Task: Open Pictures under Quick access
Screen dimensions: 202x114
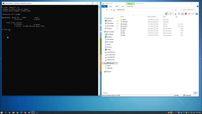Action: click(x=110, y=28)
